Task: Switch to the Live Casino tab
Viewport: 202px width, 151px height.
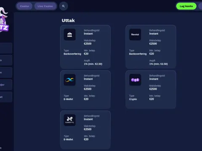Action: click(x=45, y=6)
